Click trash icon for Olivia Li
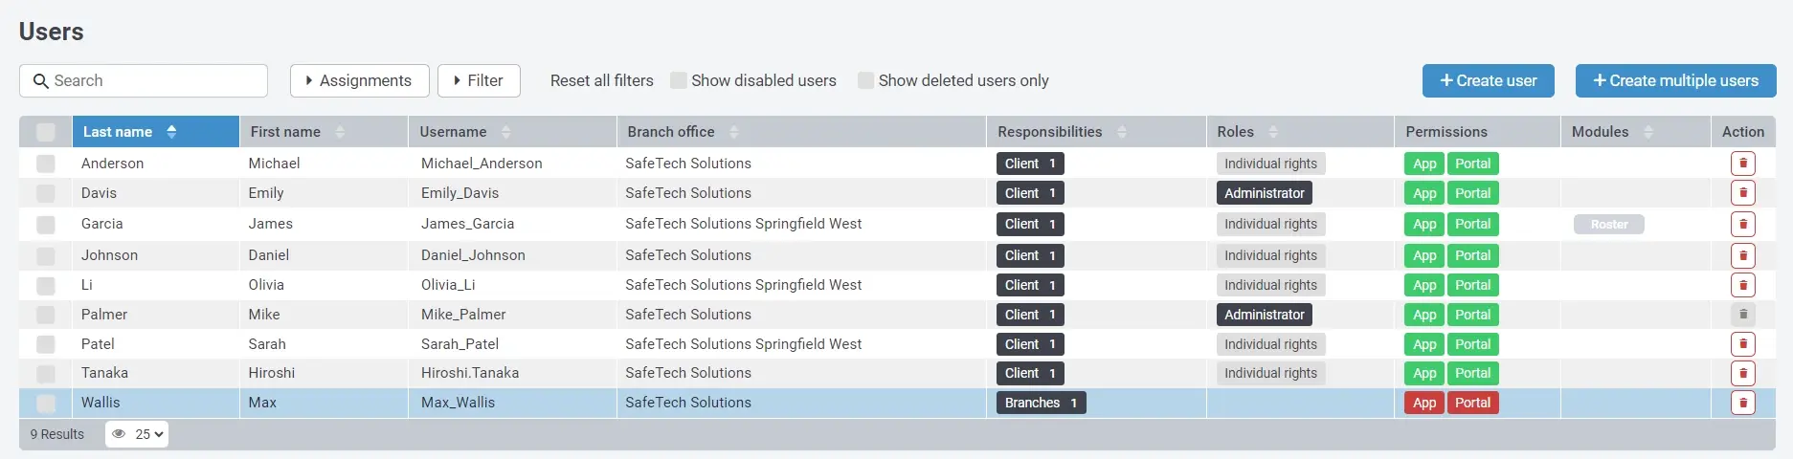 (x=1742, y=285)
